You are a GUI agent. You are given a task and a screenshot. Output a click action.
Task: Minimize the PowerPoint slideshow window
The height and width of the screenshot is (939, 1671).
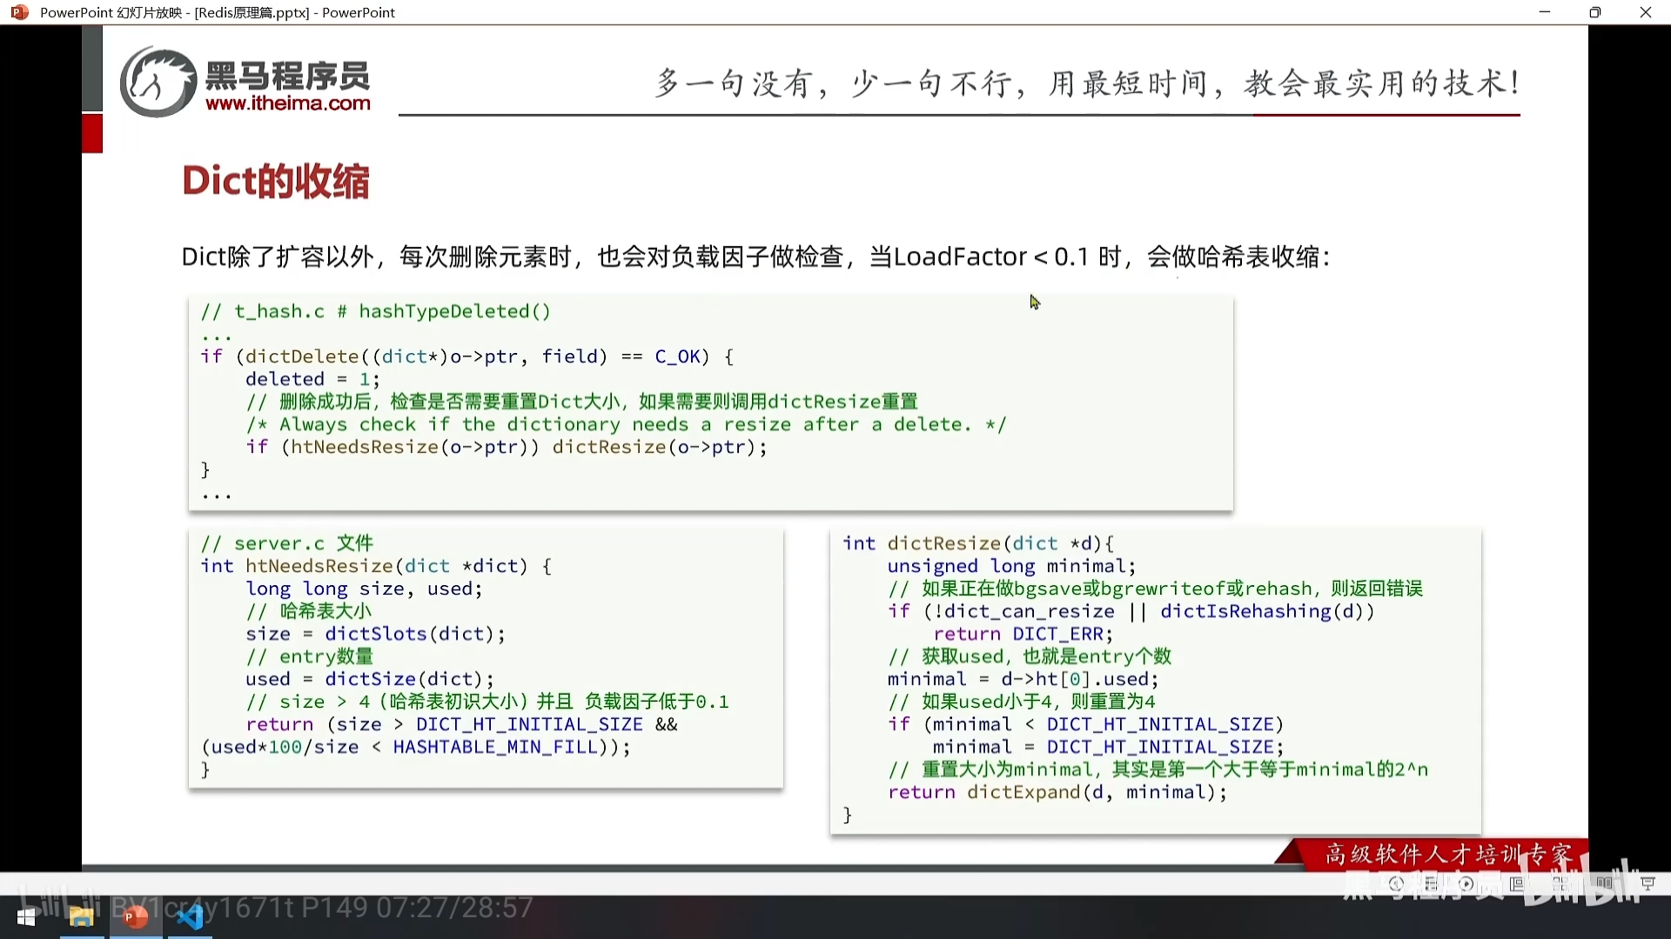click(x=1545, y=12)
